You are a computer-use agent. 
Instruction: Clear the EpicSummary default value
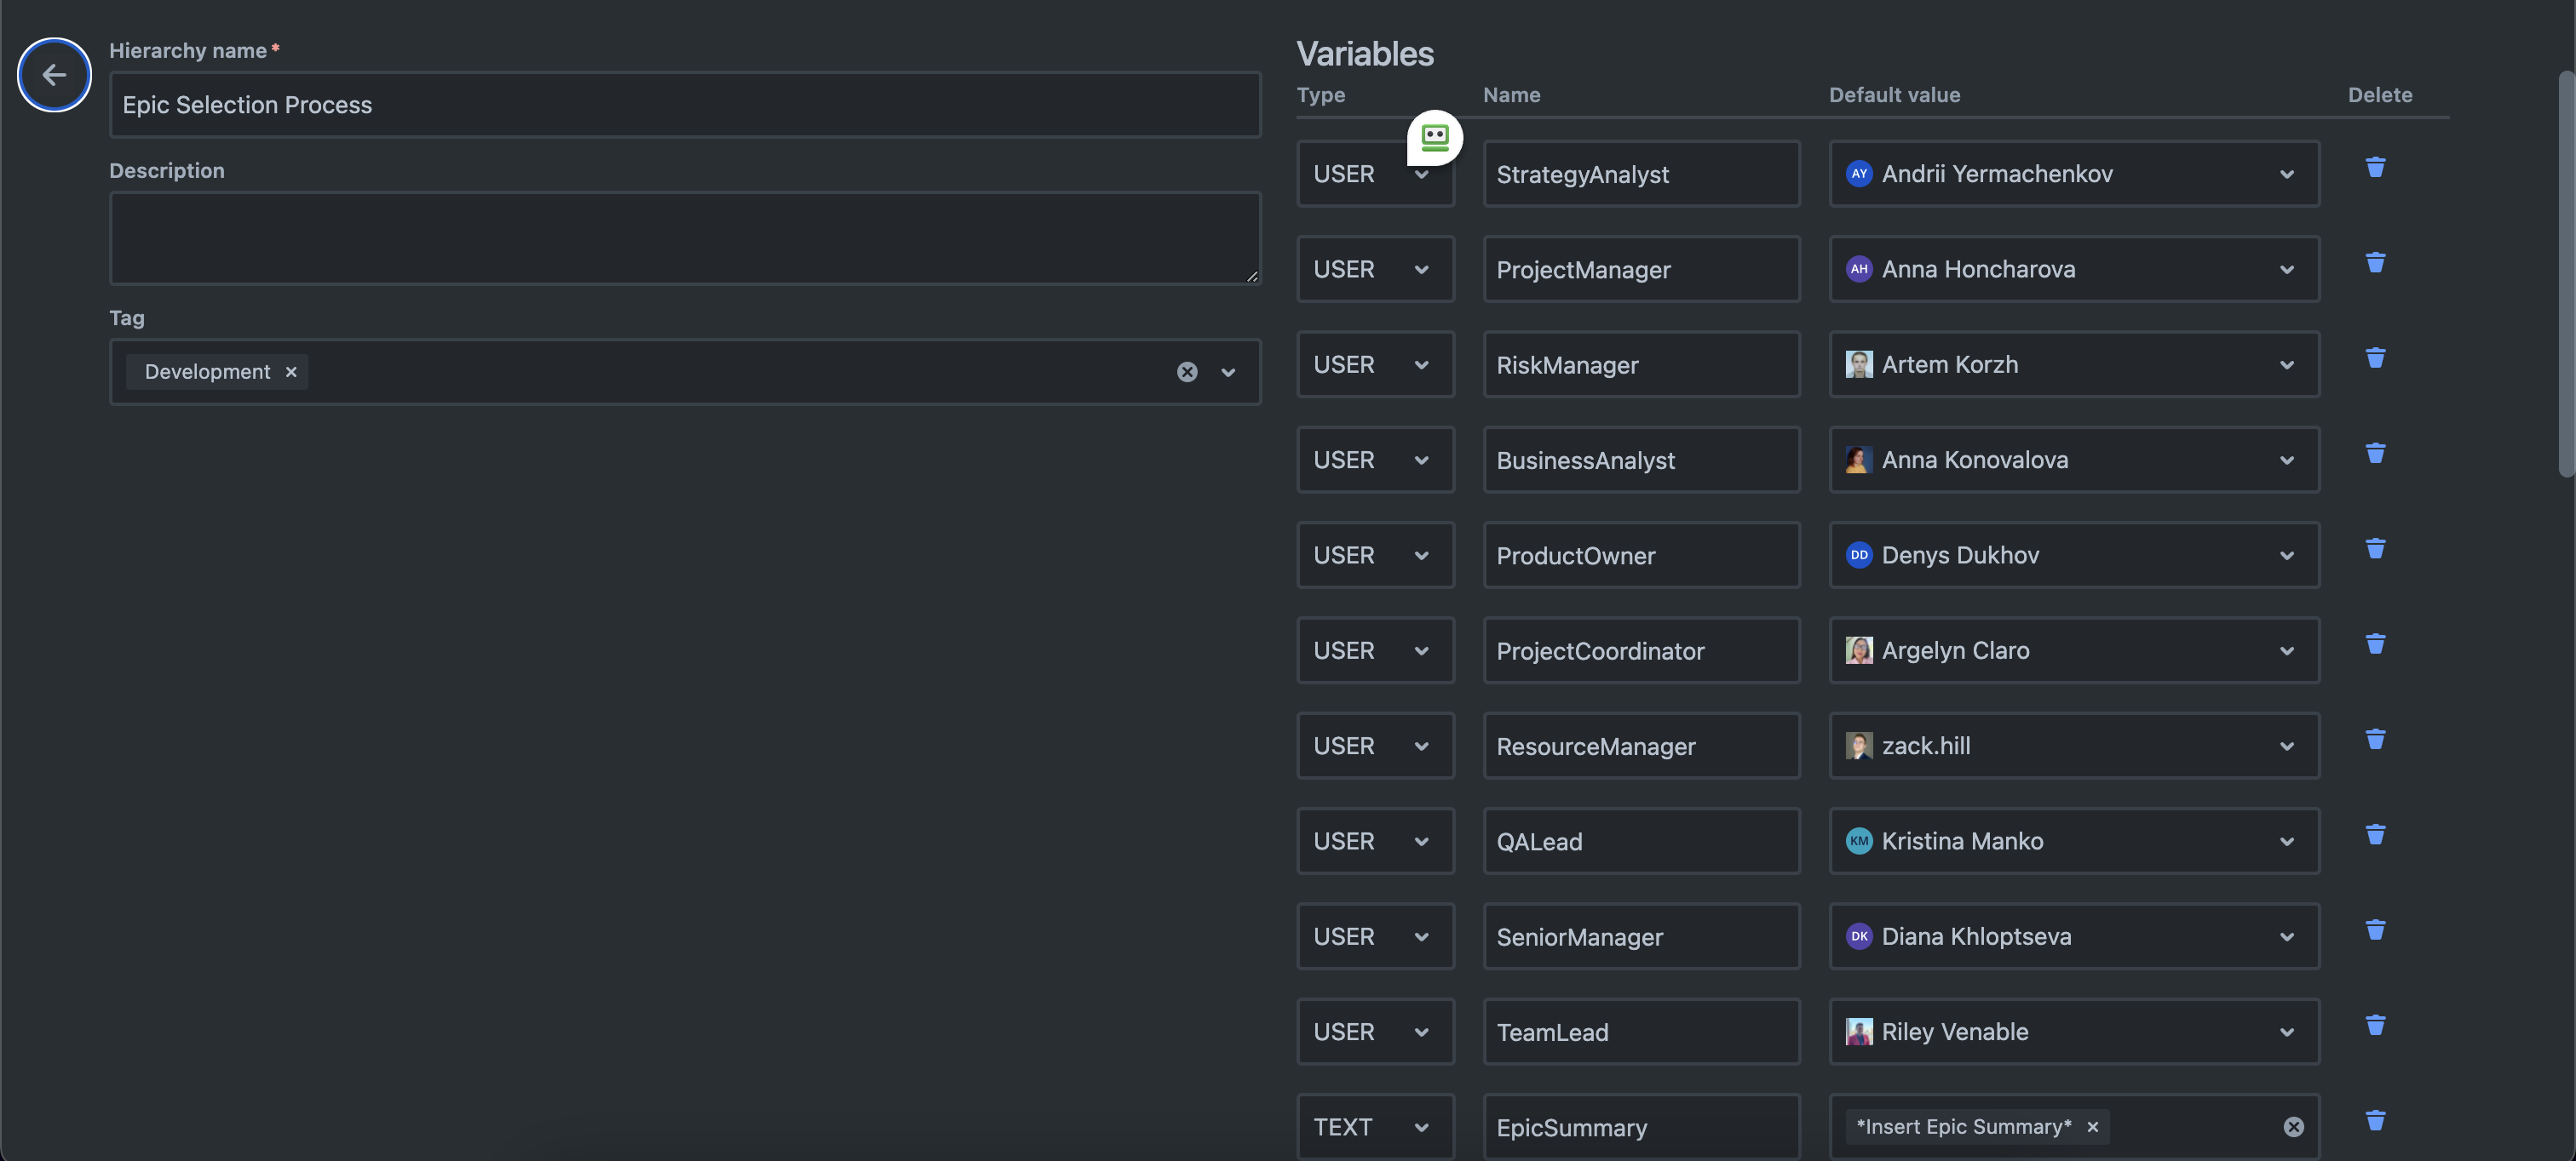[x=2293, y=1127]
